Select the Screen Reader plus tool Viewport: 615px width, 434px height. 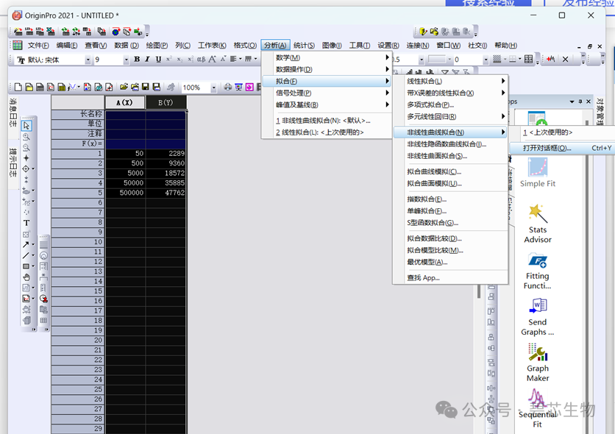(x=26, y=158)
